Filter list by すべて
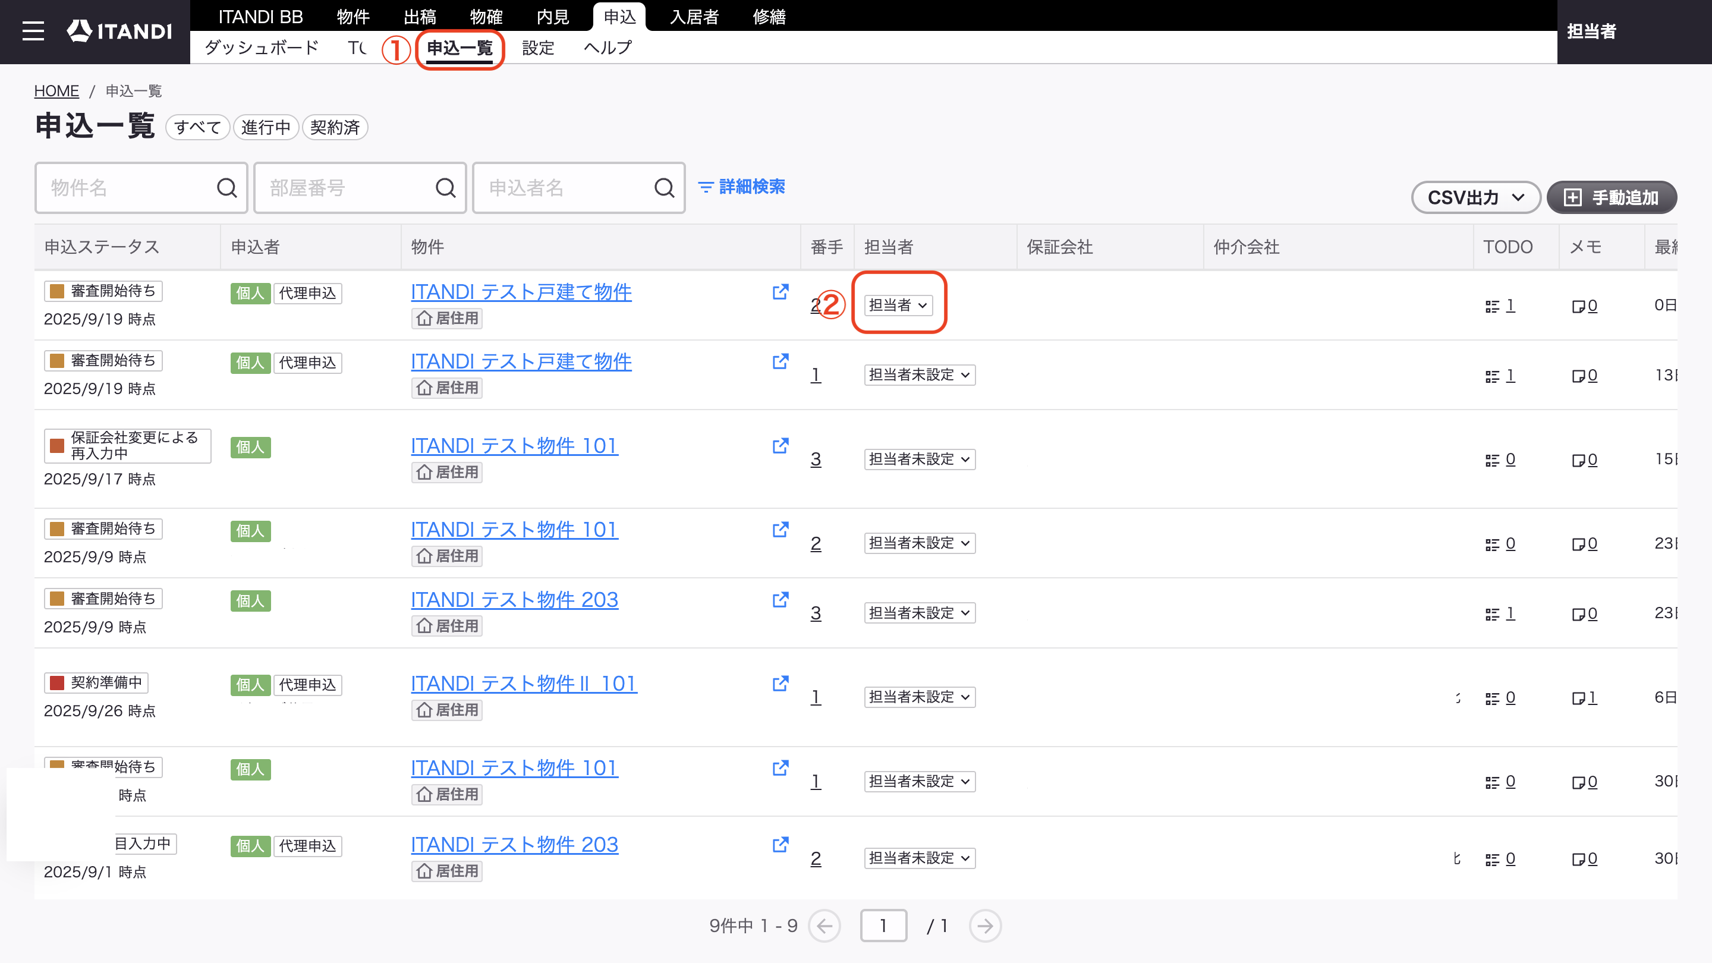Image resolution: width=1712 pixels, height=963 pixels. (x=197, y=127)
